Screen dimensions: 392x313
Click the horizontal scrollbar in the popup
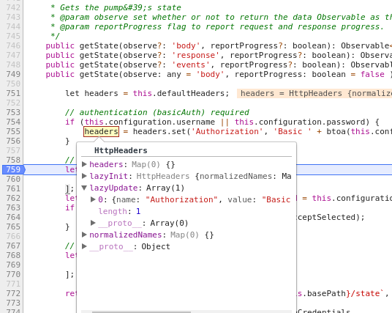point(141,312)
